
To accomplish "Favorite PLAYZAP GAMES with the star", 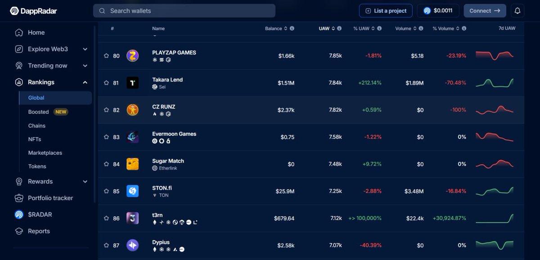I will (106, 56).
